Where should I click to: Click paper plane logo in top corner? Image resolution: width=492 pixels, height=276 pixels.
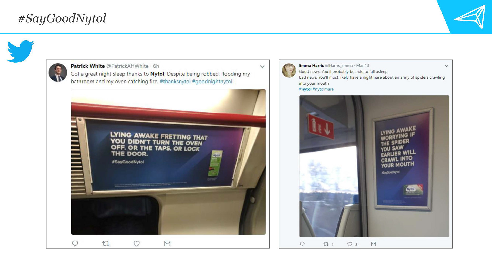point(470,17)
